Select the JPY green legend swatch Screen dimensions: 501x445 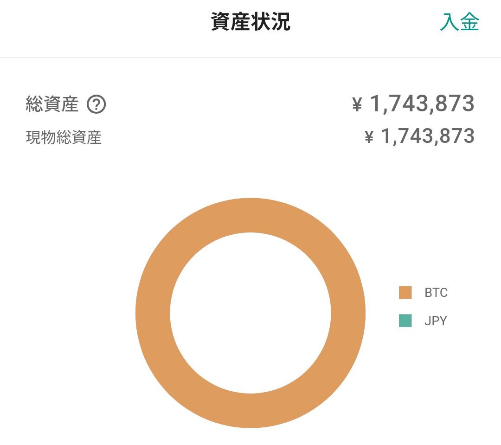click(405, 321)
